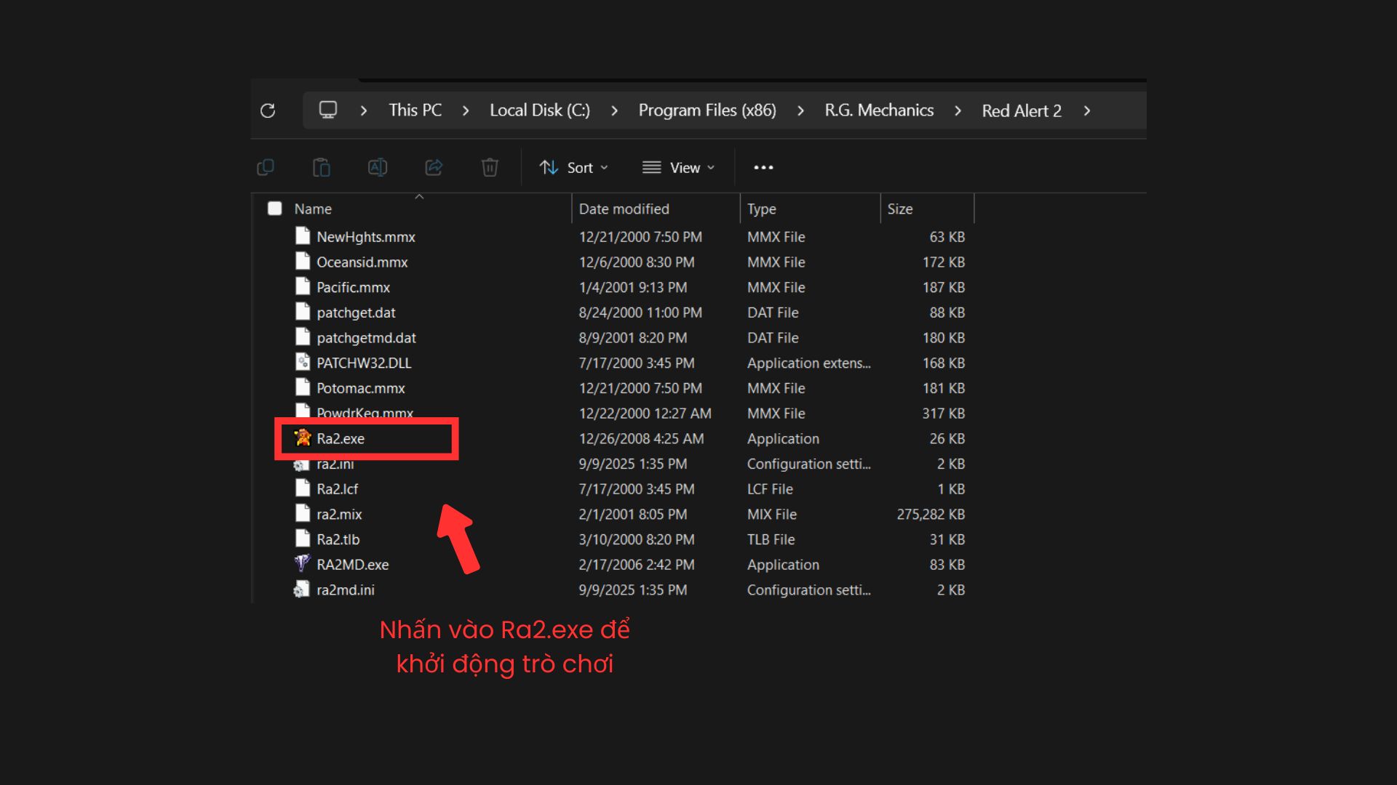Expand chevron before This PC
The height and width of the screenshot is (785, 1397).
[x=363, y=110]
